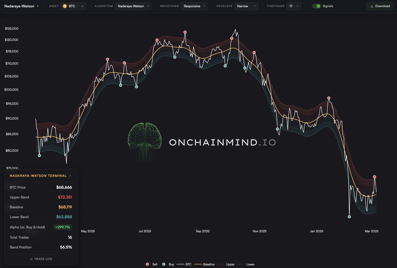Click the red Sell swatch in the legend

pyautogui.click(x=148, y=264)
